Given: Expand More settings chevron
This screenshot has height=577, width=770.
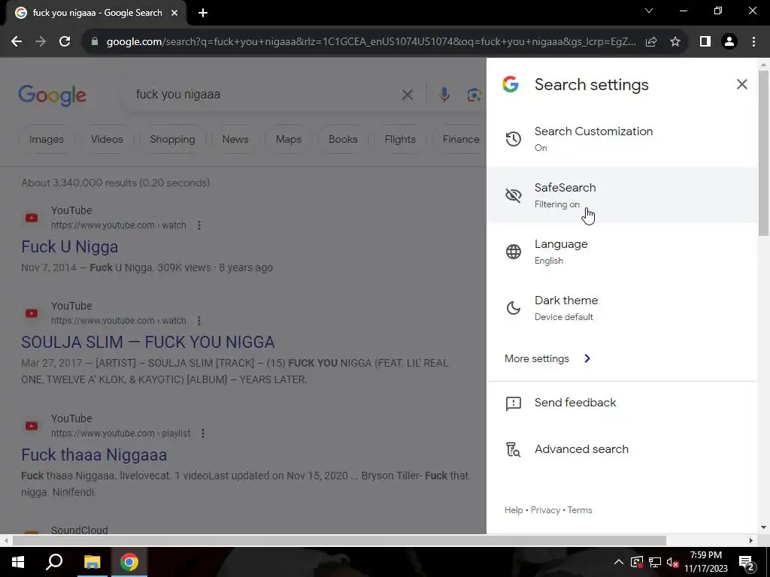Looking at the screenshot, I should (x=587, y=358).
